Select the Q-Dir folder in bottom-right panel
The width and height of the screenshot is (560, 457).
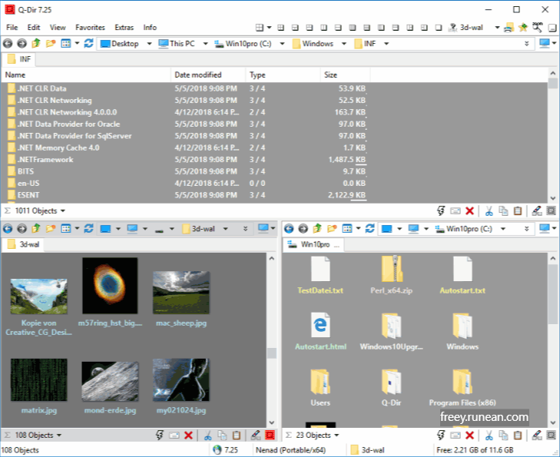point(392,387)
